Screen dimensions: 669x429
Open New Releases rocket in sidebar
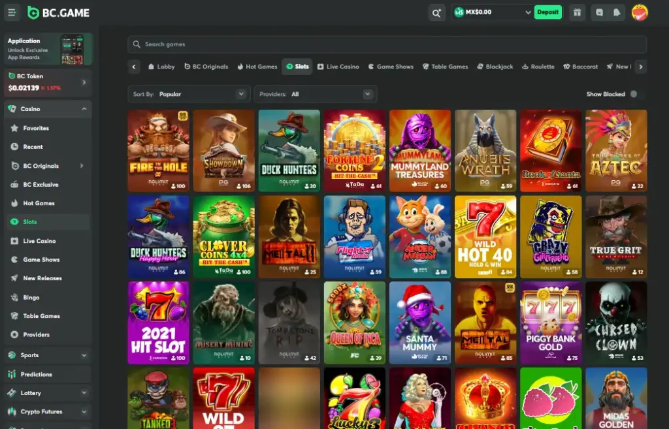[x=48, y=278]
